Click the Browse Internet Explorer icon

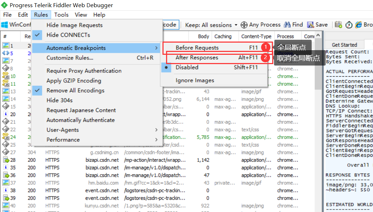pyautogui.click(x=359, y=25)
